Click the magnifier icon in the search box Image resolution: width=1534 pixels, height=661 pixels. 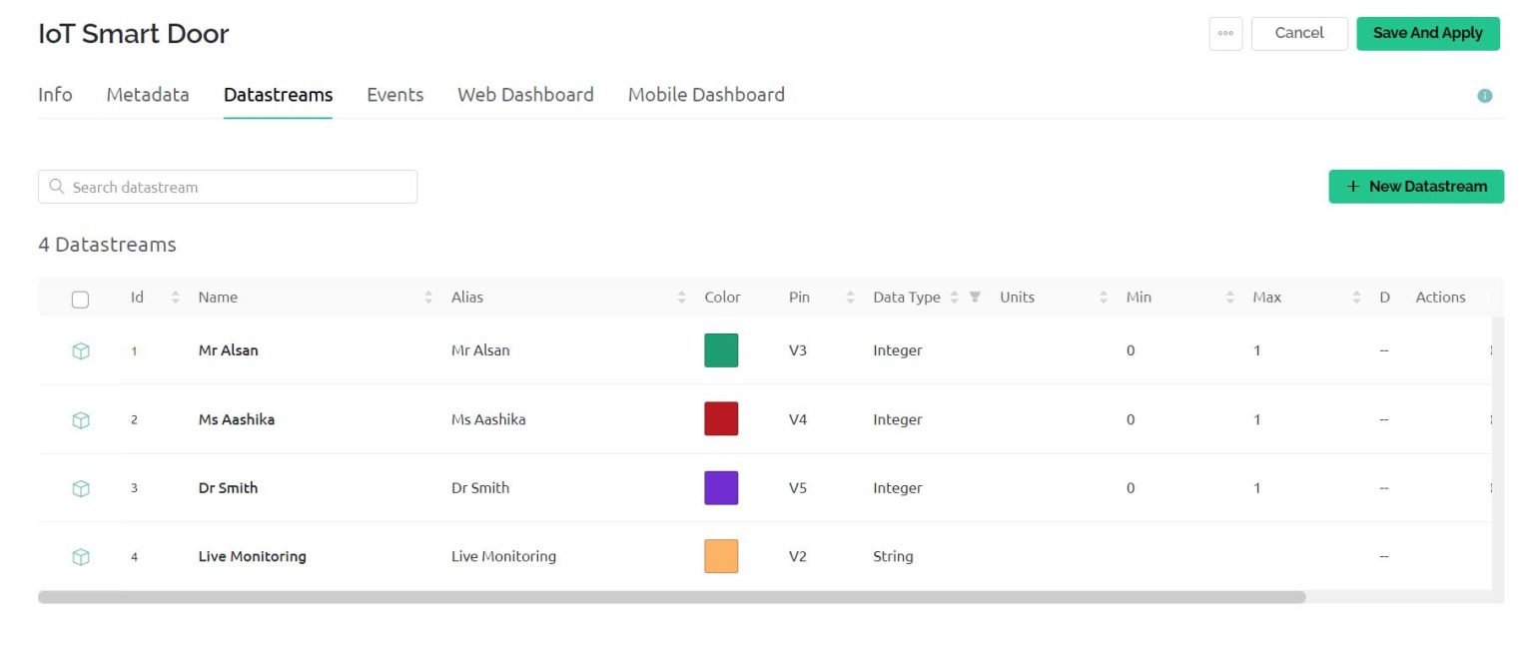(57, 187)
